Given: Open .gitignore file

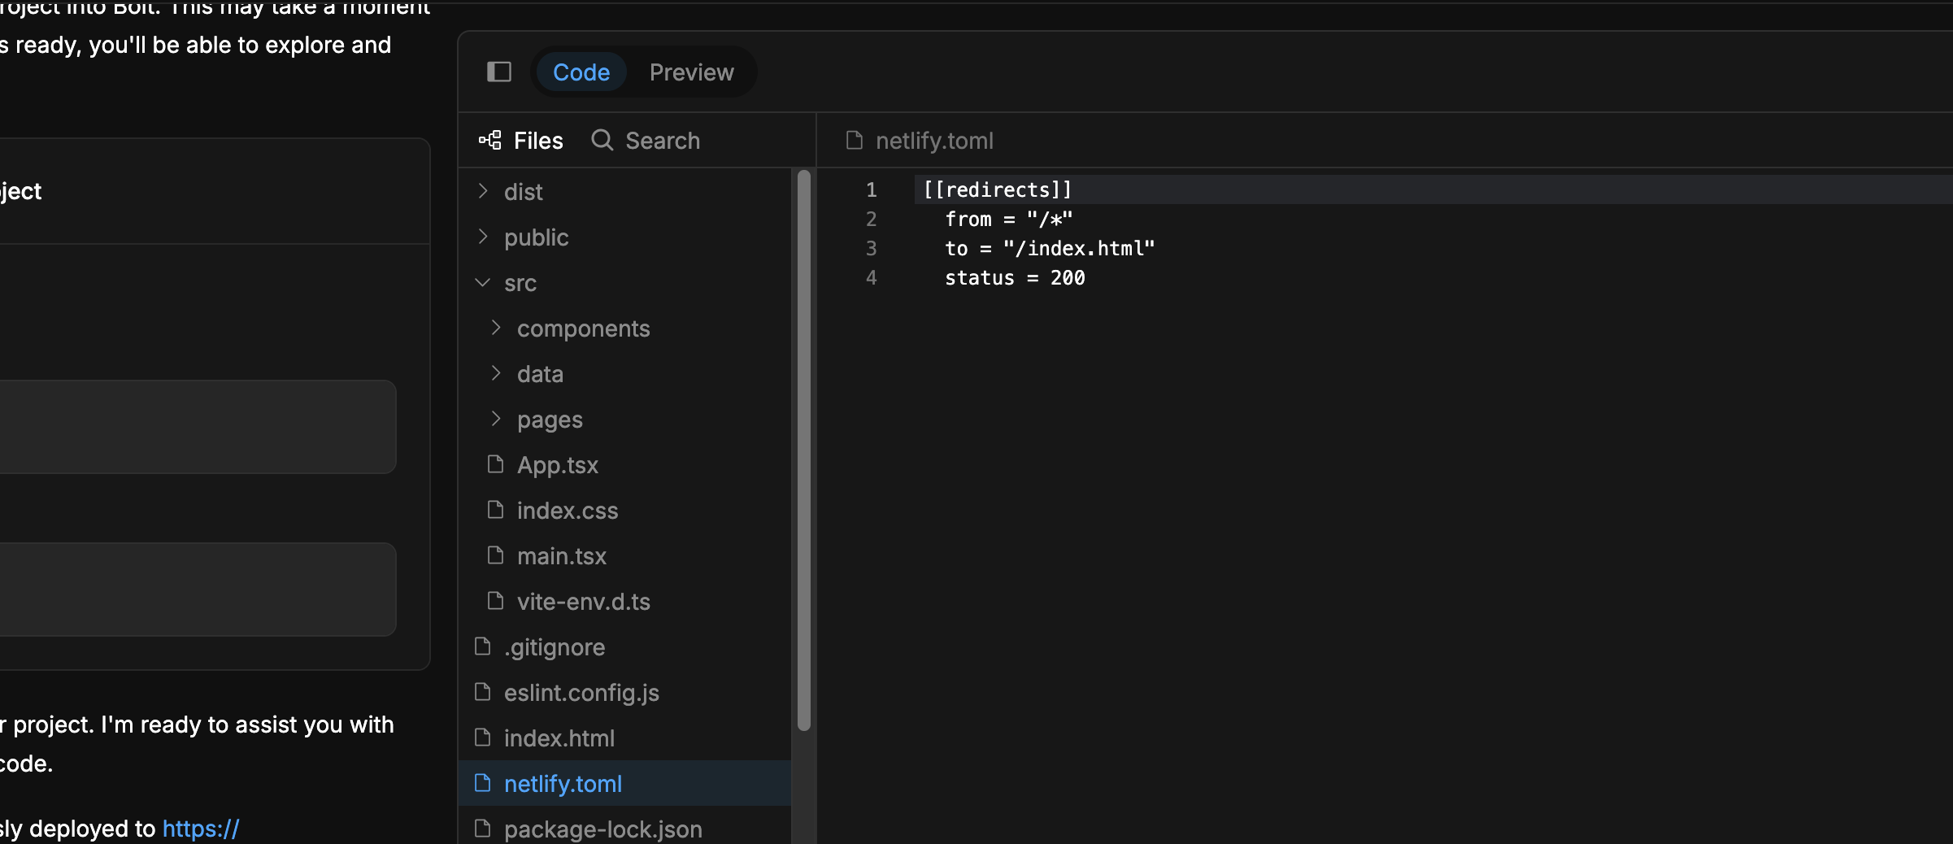Looking at the screenshot, I should coord(624,647).
